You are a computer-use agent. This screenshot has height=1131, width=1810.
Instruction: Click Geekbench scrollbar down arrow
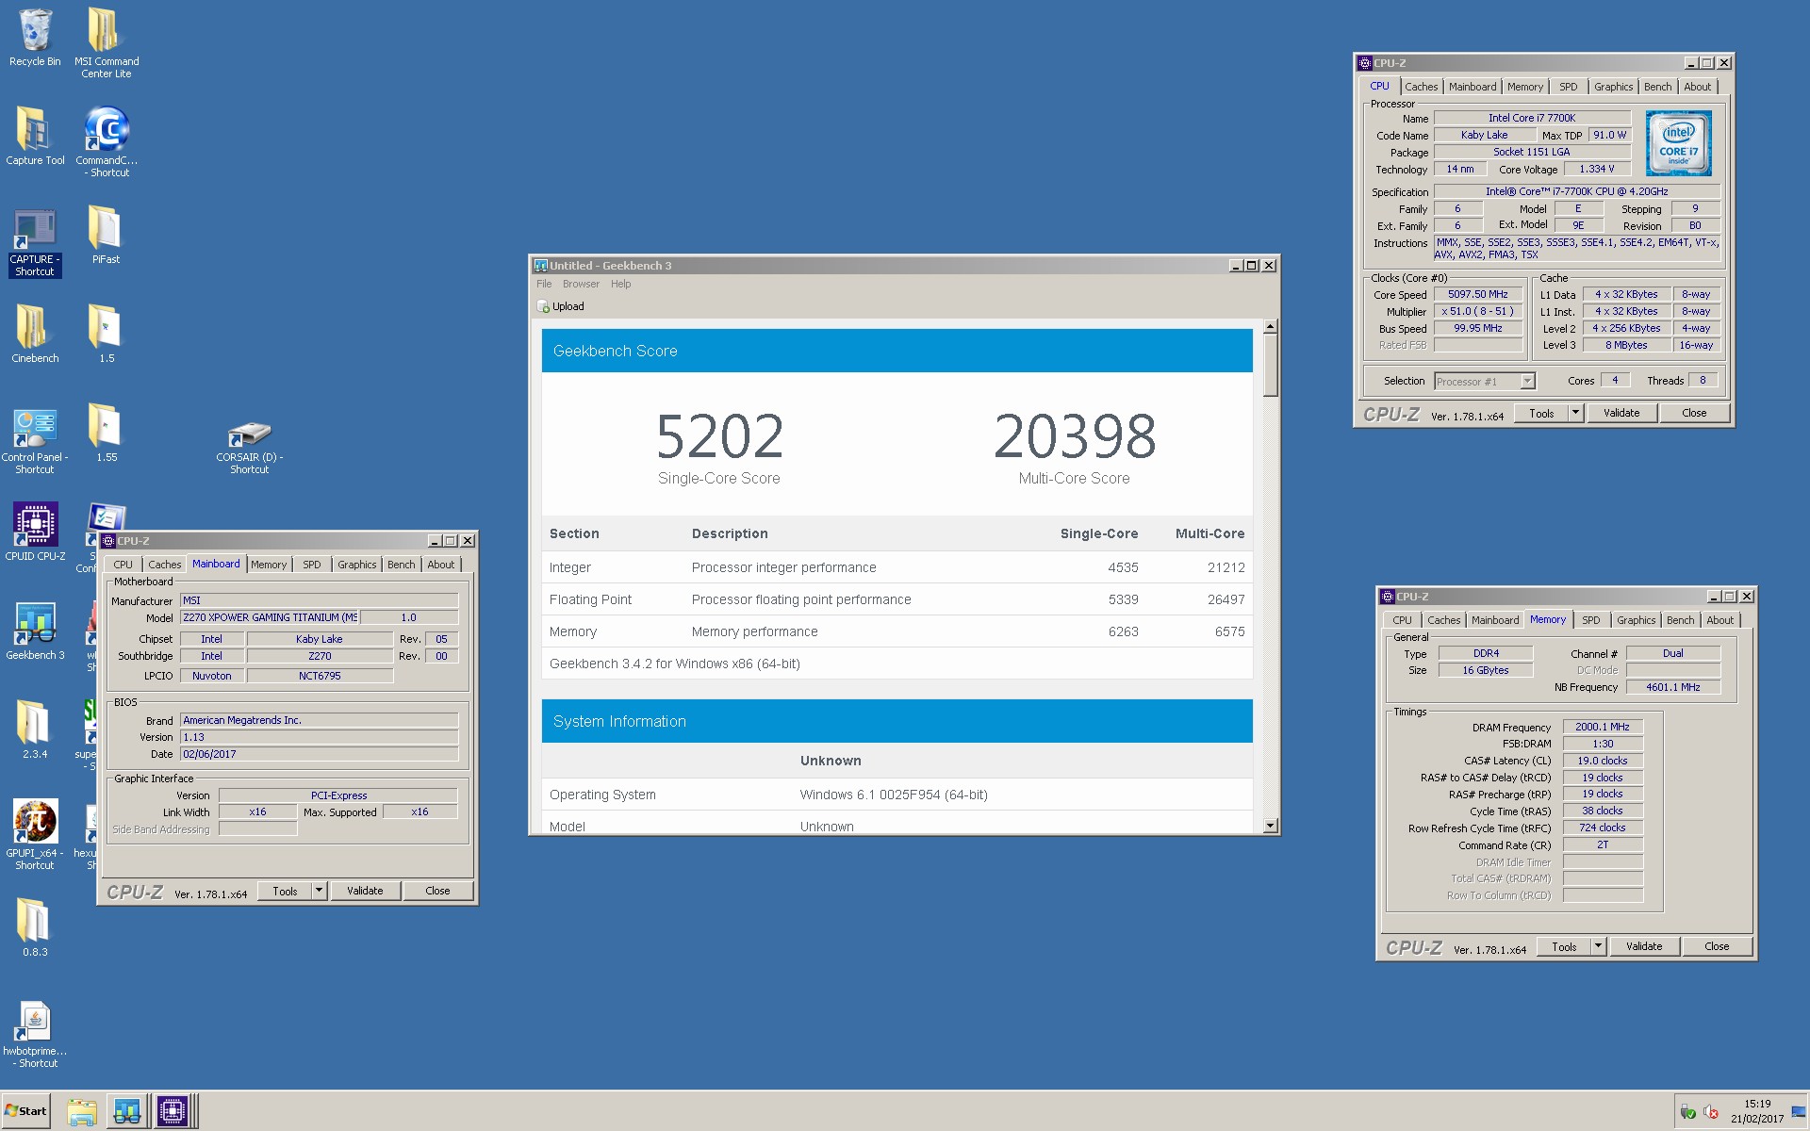click(1270, 826)
